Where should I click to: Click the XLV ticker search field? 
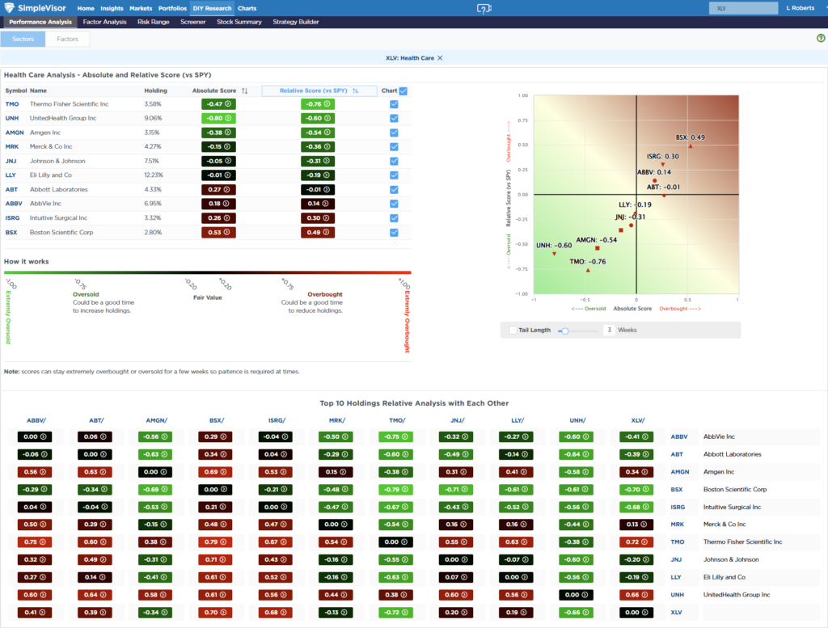point(743,8)
